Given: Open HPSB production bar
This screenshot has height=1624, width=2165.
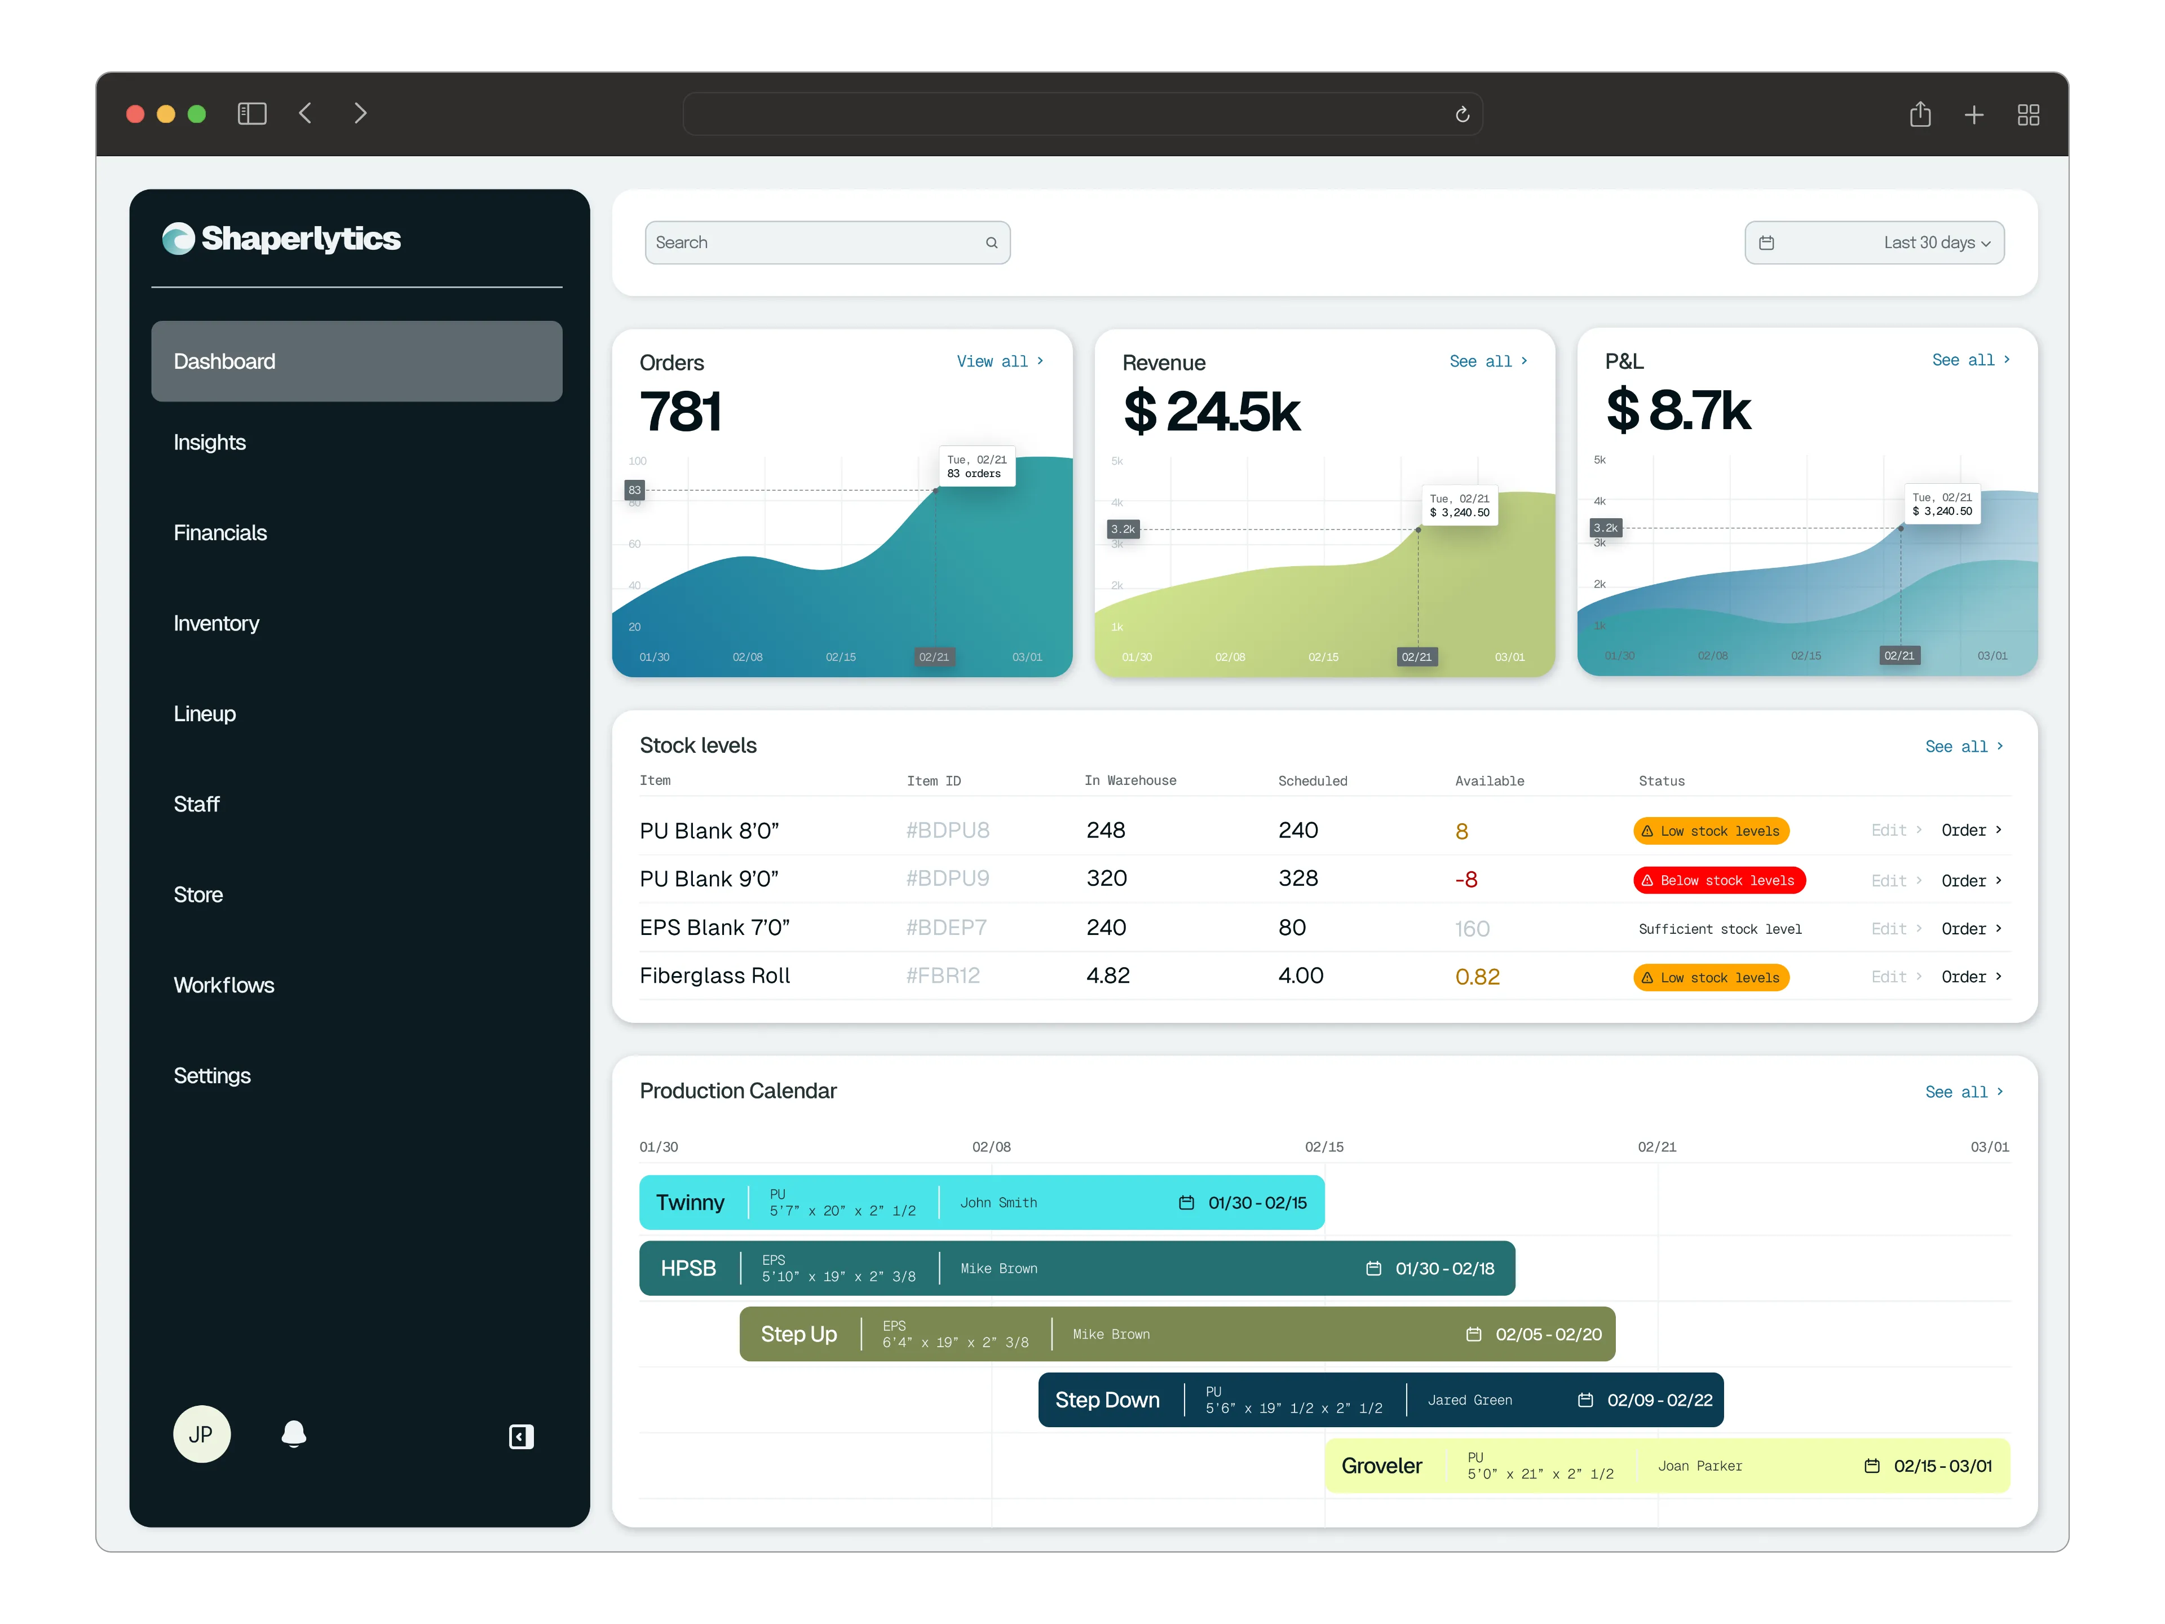Looking at the screenshot, I should coord(1077,1268).
